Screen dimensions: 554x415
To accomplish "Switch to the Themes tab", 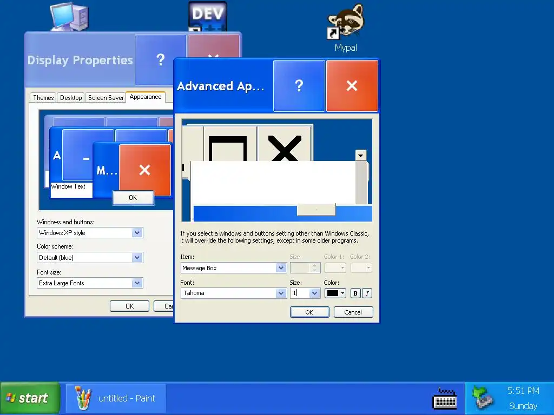I will 43,98.
